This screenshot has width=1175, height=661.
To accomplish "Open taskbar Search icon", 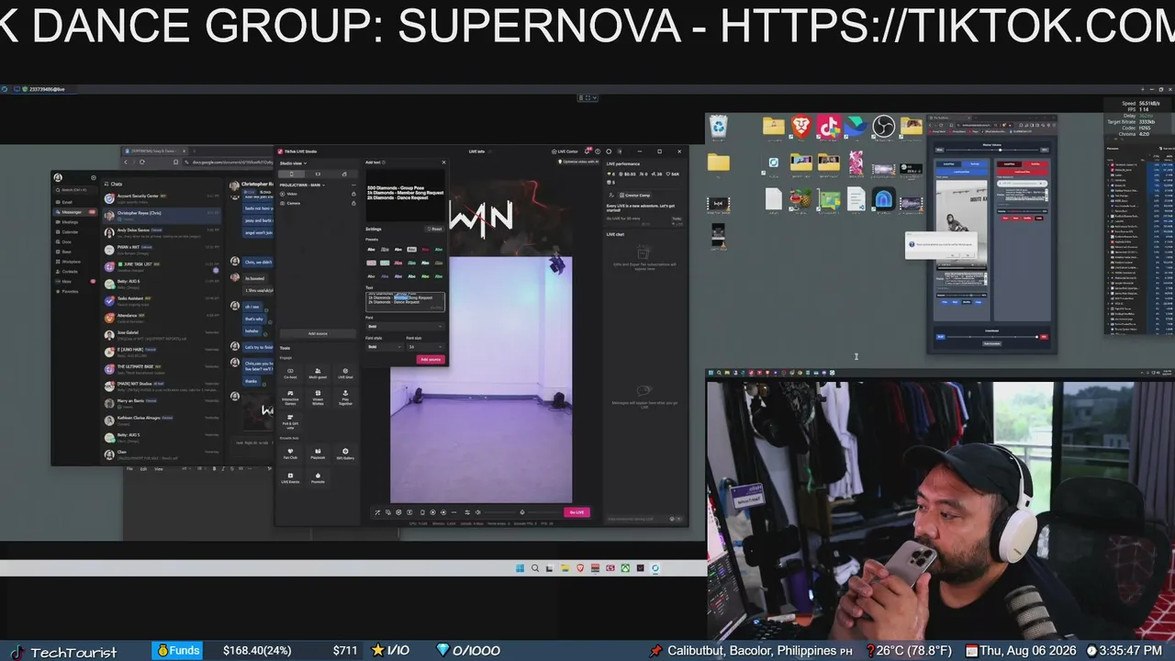I will (x=535, y=568).
